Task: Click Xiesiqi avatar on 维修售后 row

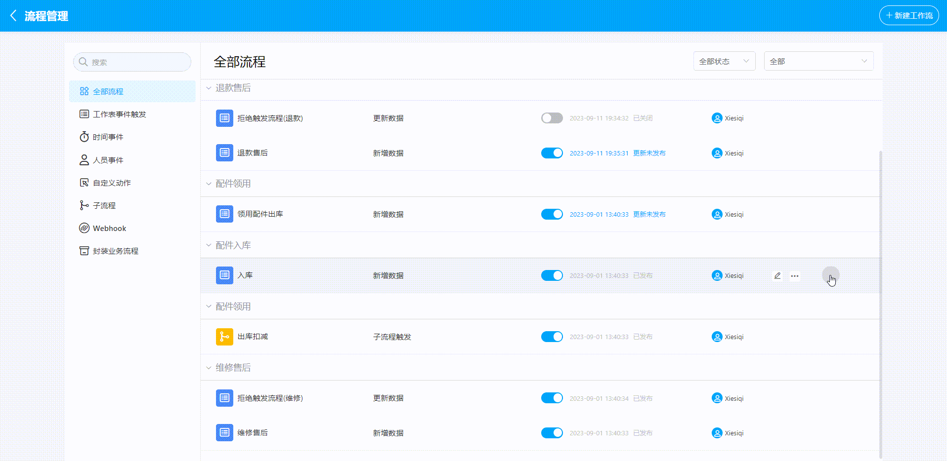Action: coord(717,433)
